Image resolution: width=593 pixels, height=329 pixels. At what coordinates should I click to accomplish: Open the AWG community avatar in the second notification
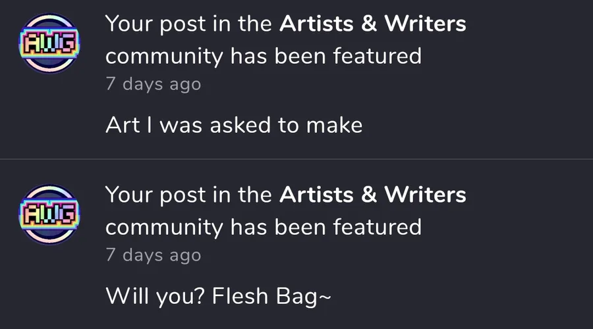49,215
